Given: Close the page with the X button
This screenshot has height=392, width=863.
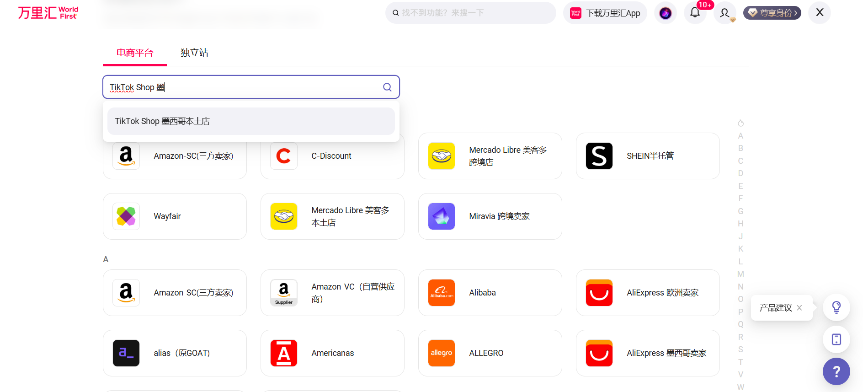Looking at the screenshot, I should click(x=820, y=12).
